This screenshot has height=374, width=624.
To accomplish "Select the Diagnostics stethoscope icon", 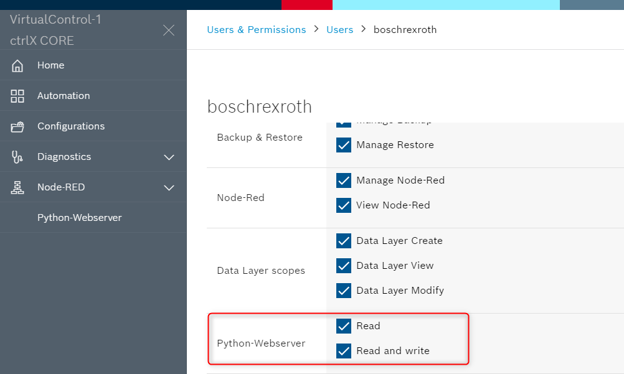I will coord(17,156).
